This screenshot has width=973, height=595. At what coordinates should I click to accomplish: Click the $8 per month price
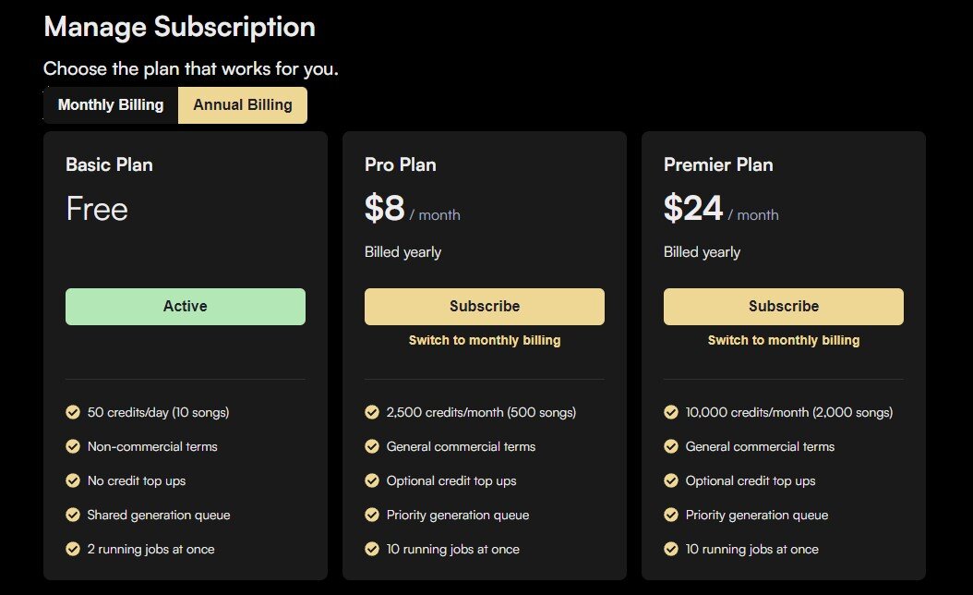pos(386,210)
